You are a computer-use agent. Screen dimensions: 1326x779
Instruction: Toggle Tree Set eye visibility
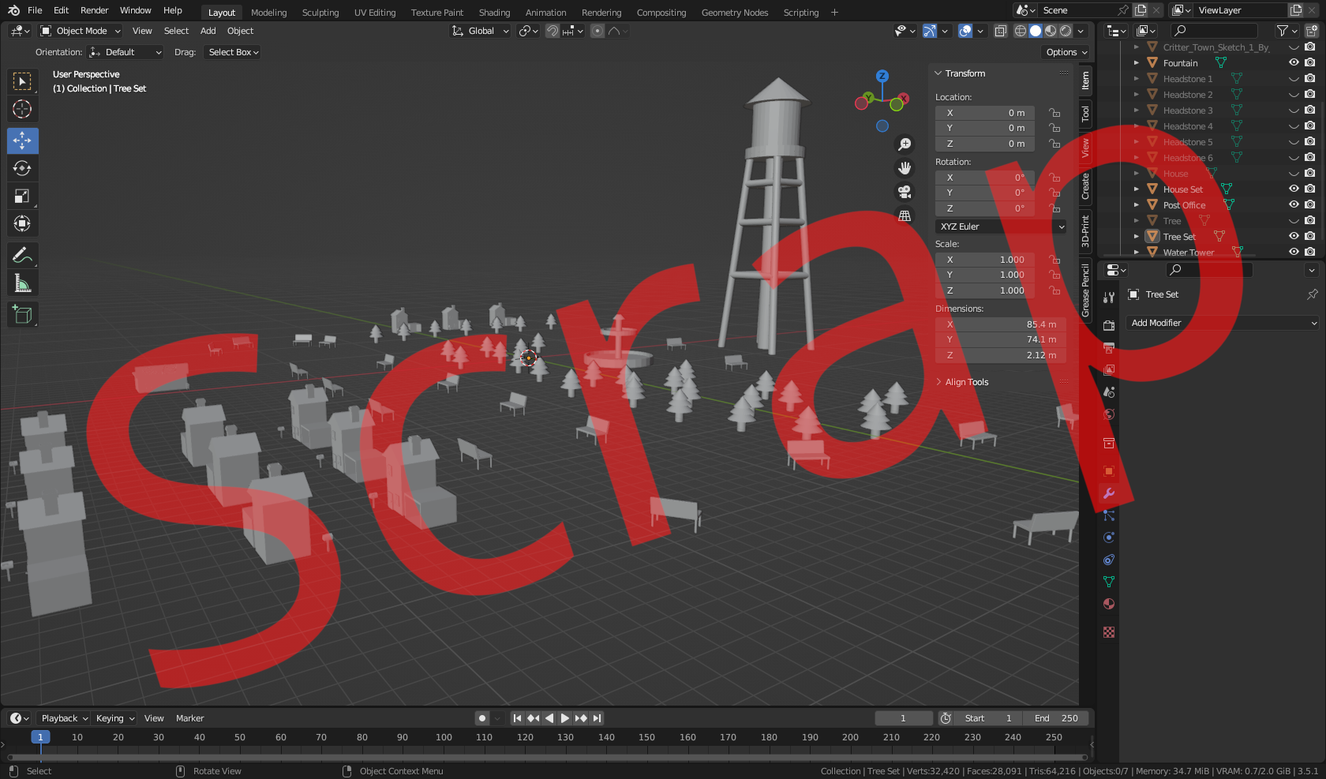pos(1294,236)
